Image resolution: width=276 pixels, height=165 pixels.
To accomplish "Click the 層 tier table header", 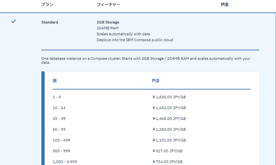I will point(54,81).
